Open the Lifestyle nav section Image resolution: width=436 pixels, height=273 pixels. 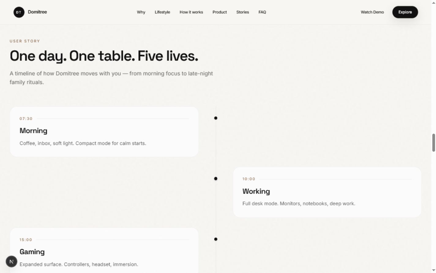tap(162, 12)
